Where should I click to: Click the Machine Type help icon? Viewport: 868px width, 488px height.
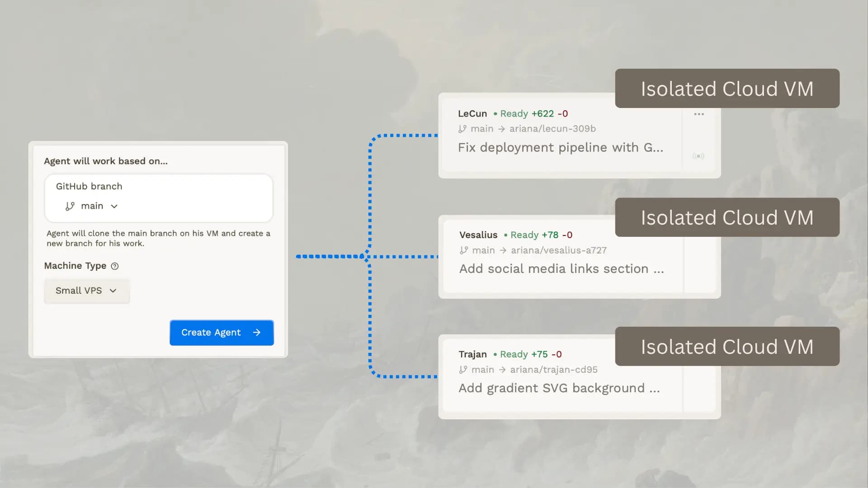115,266
